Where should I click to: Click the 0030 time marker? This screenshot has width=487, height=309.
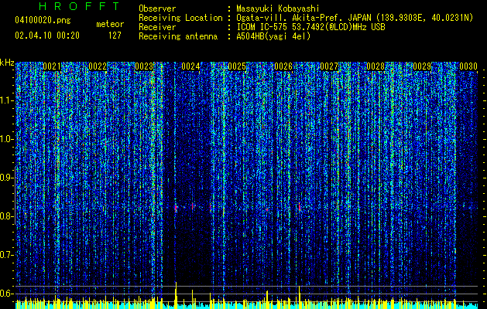coord(468,66)
